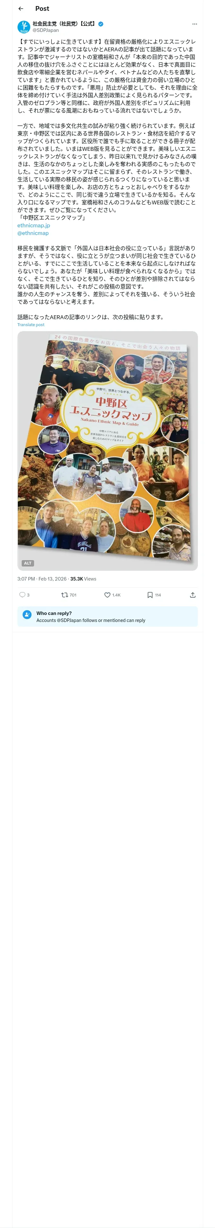
Task: Go back using the arrow icon
Action: 20,9
